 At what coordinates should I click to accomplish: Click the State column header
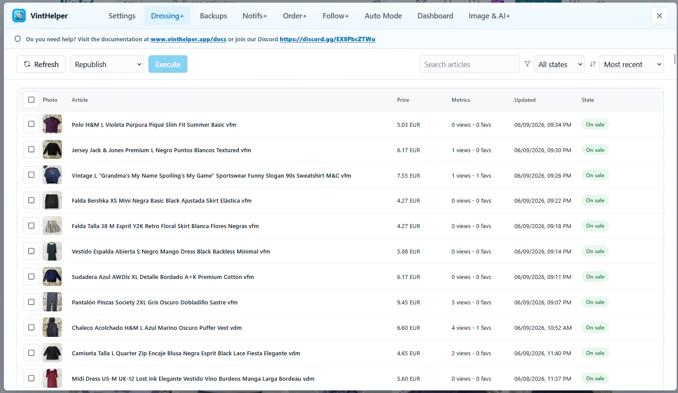588,100
